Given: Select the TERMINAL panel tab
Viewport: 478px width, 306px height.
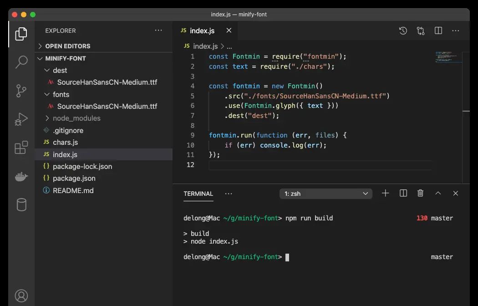Looking at the screenshot, I should pos(198,194).
